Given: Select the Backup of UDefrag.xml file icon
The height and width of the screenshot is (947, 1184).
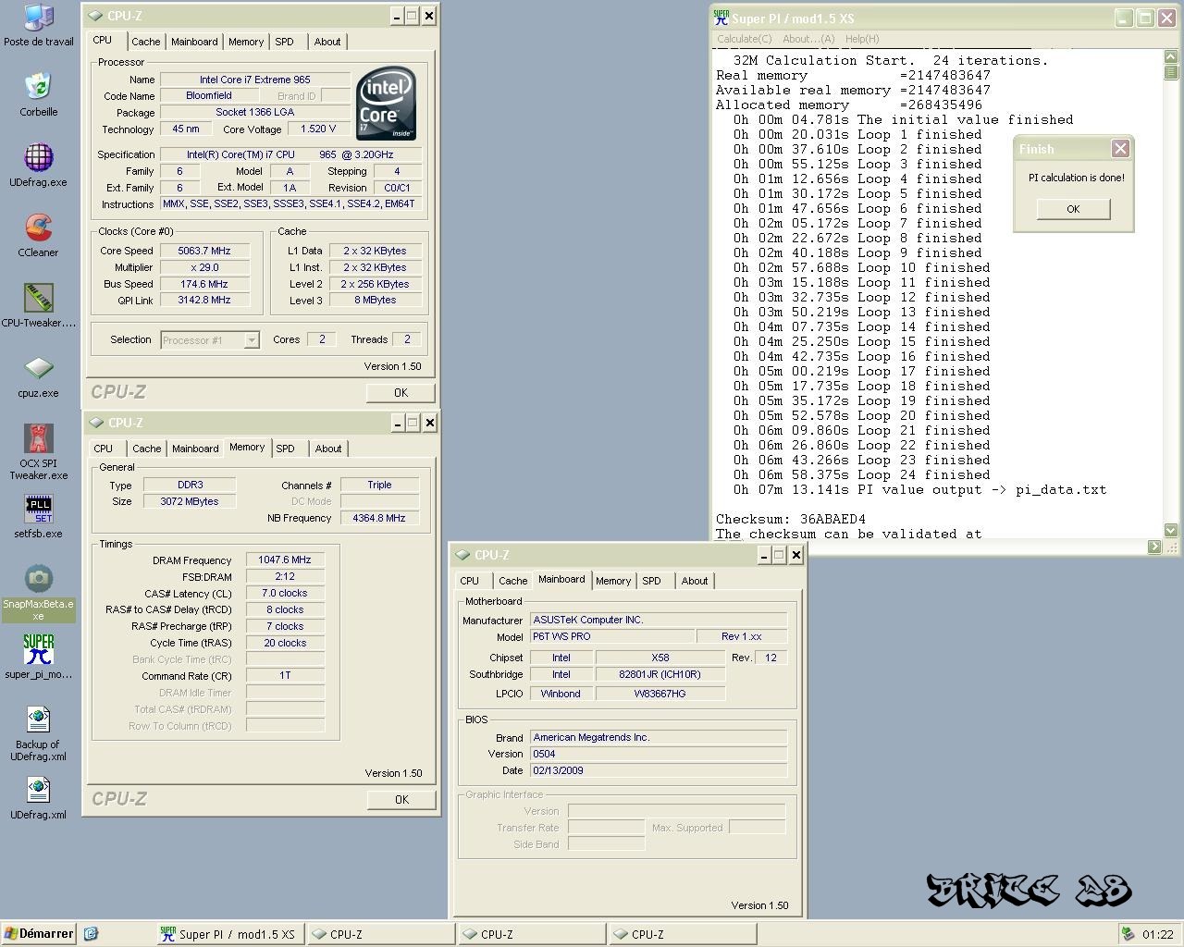Looking at the screenshot, I should pos(38,719).
